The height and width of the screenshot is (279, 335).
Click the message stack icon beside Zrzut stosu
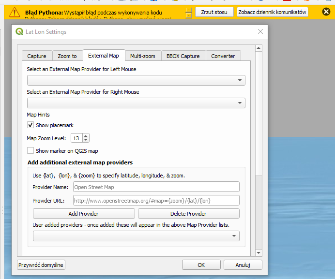[x=189, y=13]
